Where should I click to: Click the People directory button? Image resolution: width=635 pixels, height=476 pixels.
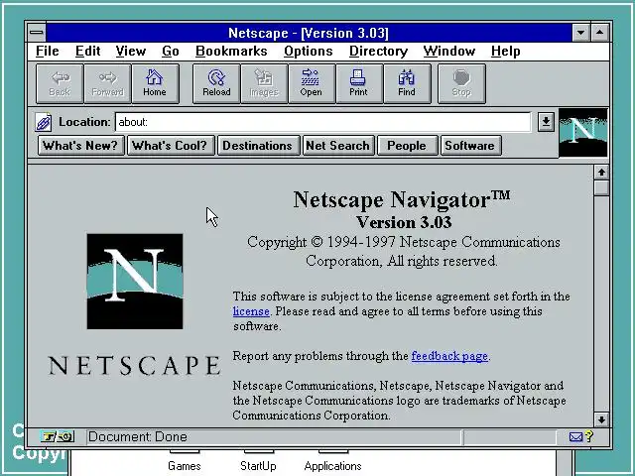pos(407,146)
